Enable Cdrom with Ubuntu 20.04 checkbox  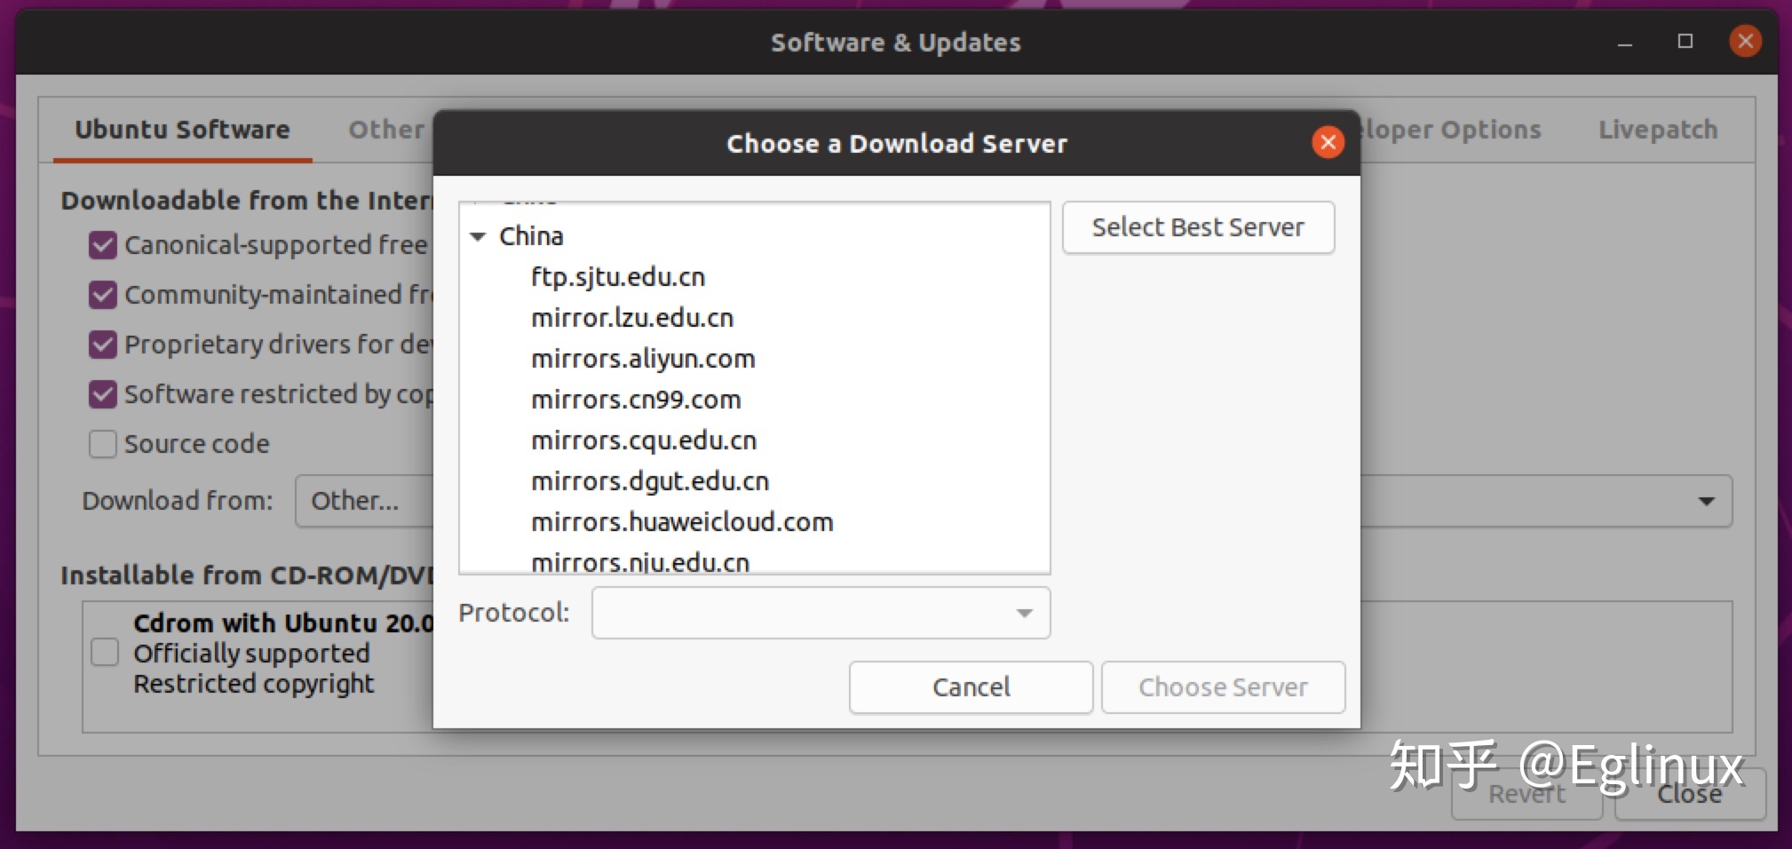click(x=105, y=652)
